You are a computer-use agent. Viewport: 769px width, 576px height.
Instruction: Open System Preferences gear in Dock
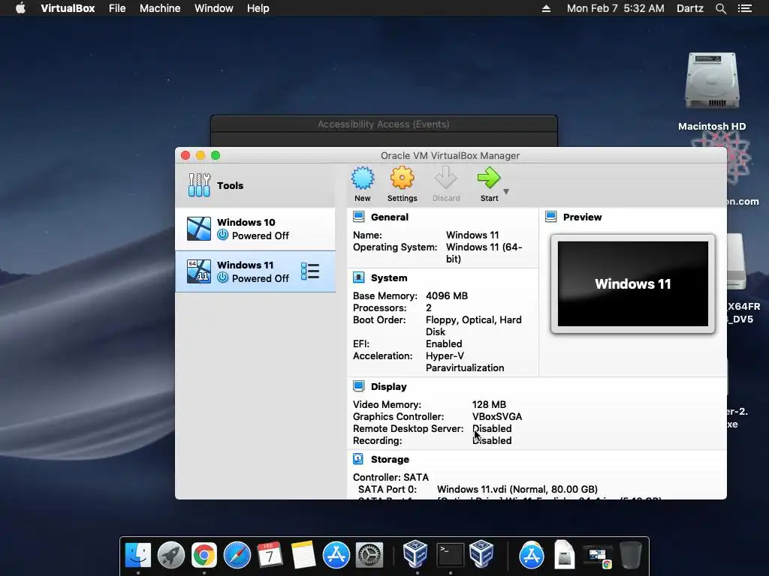(369, 555)
